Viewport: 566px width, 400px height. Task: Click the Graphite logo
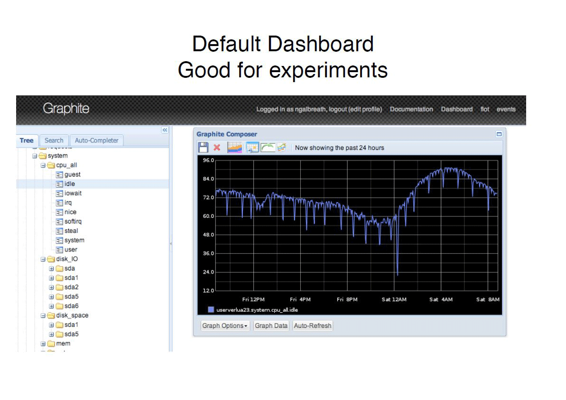point(66,109)
